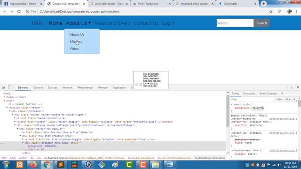Open Sublime Text from the taskbar

(x=61, y=165)
